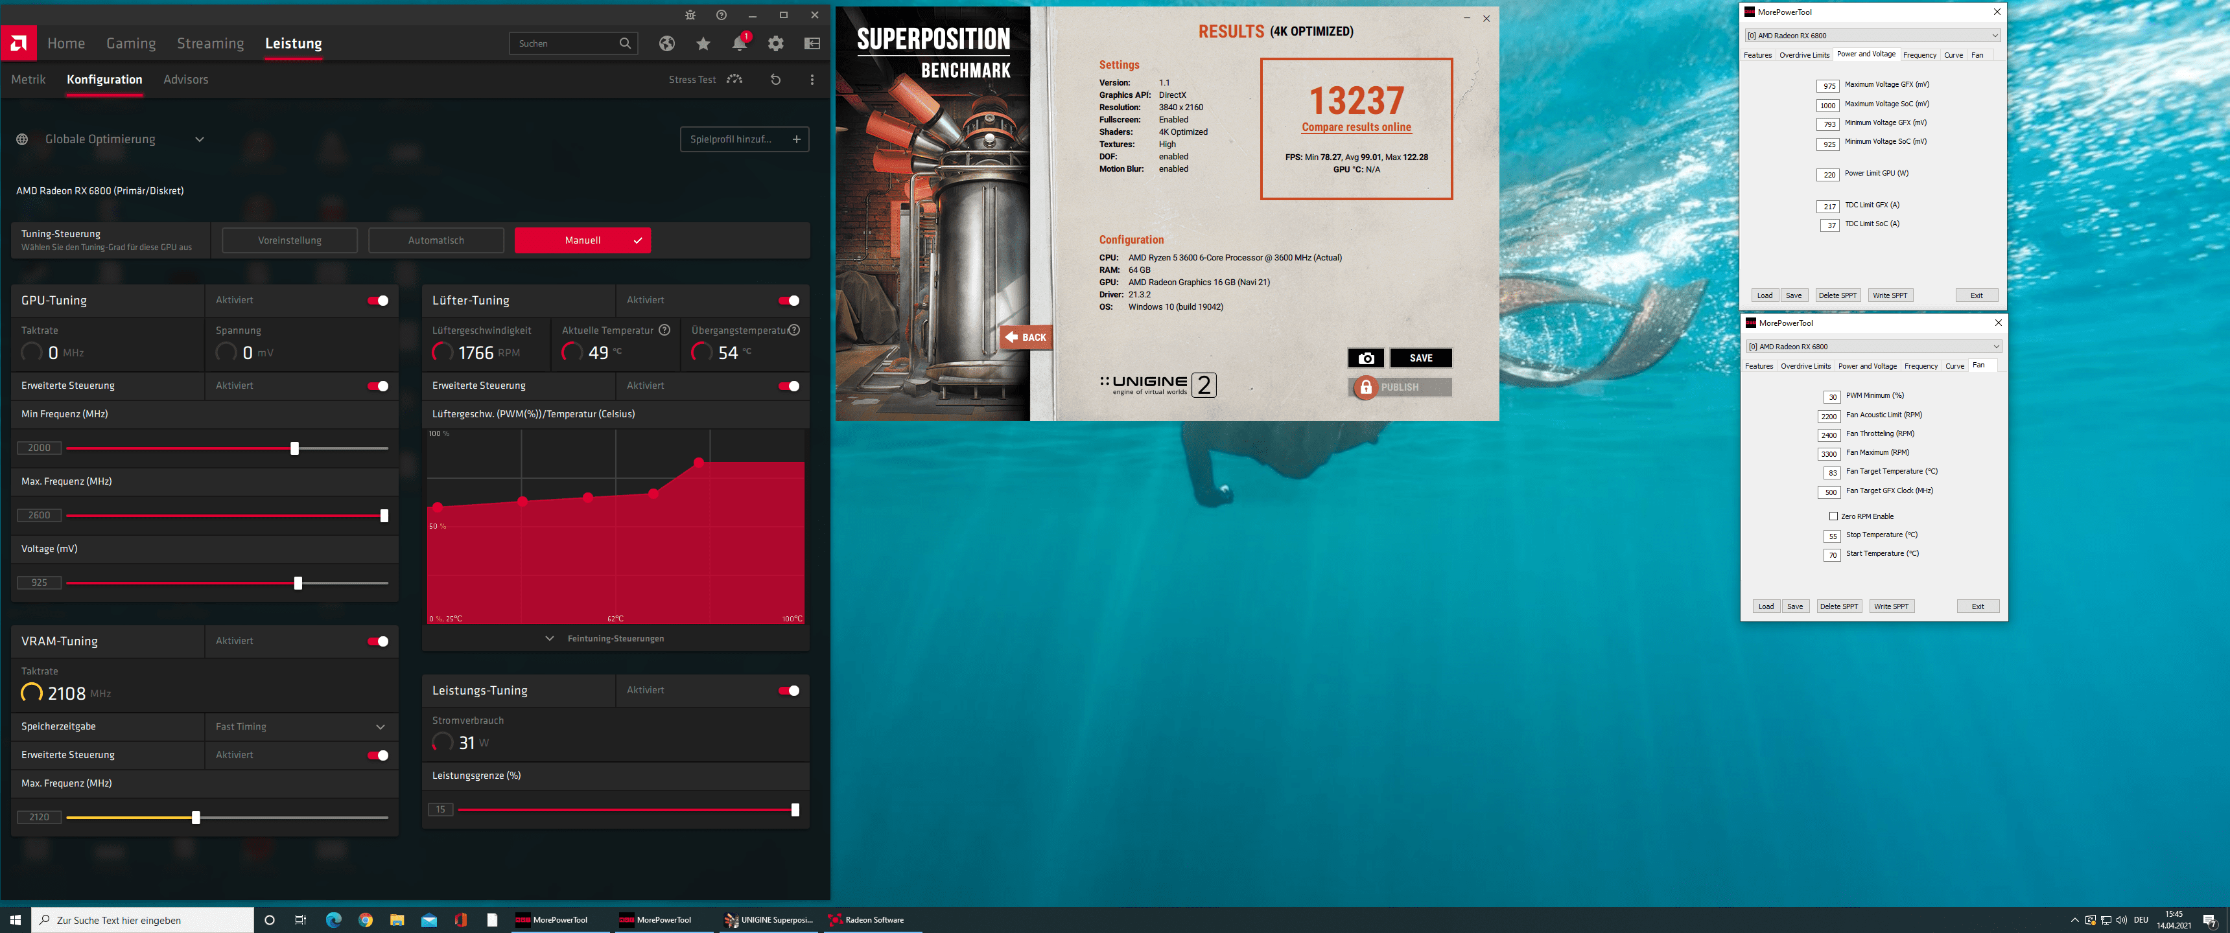Toggle the sidebar panel layout icon
This screenshot has height=933, width=2230.
point(812,43)
